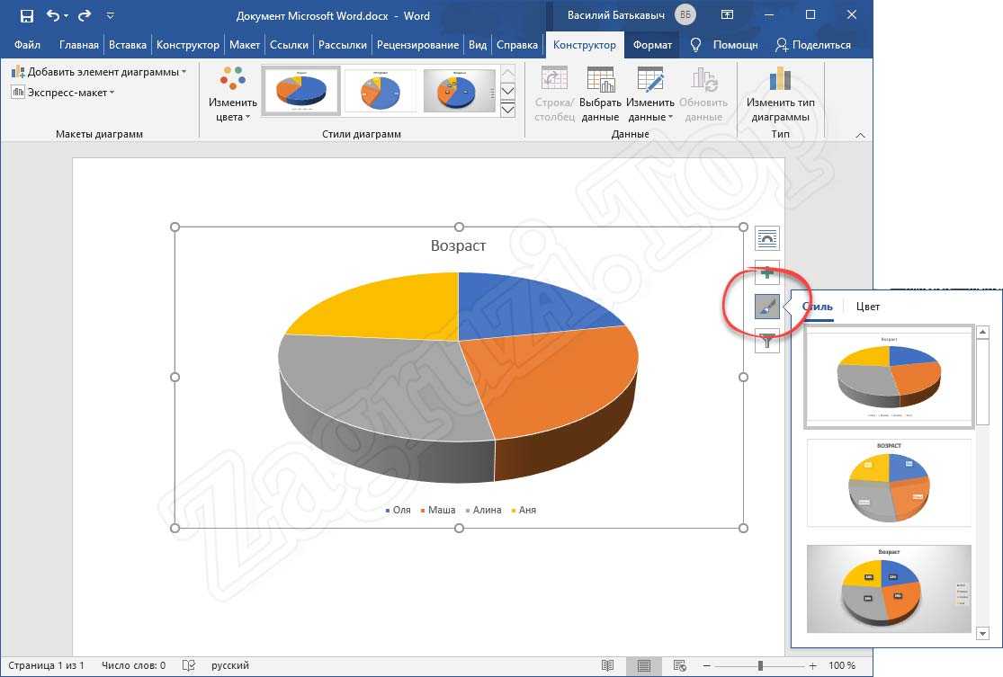Redo the last action
Image resolution: width=1003 pixels, height=677 pixels.
pyautogui.click(x=85, y=15)
